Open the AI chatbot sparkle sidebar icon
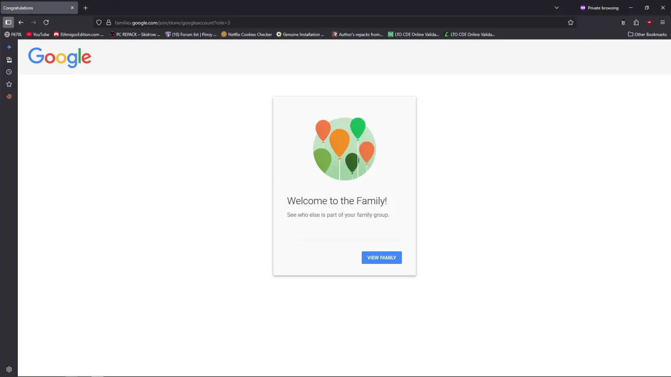 [9, 47]
